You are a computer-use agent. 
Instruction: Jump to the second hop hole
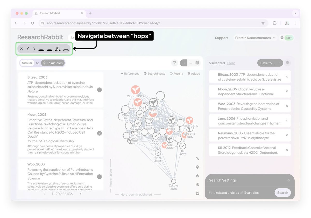click(50, 50)
